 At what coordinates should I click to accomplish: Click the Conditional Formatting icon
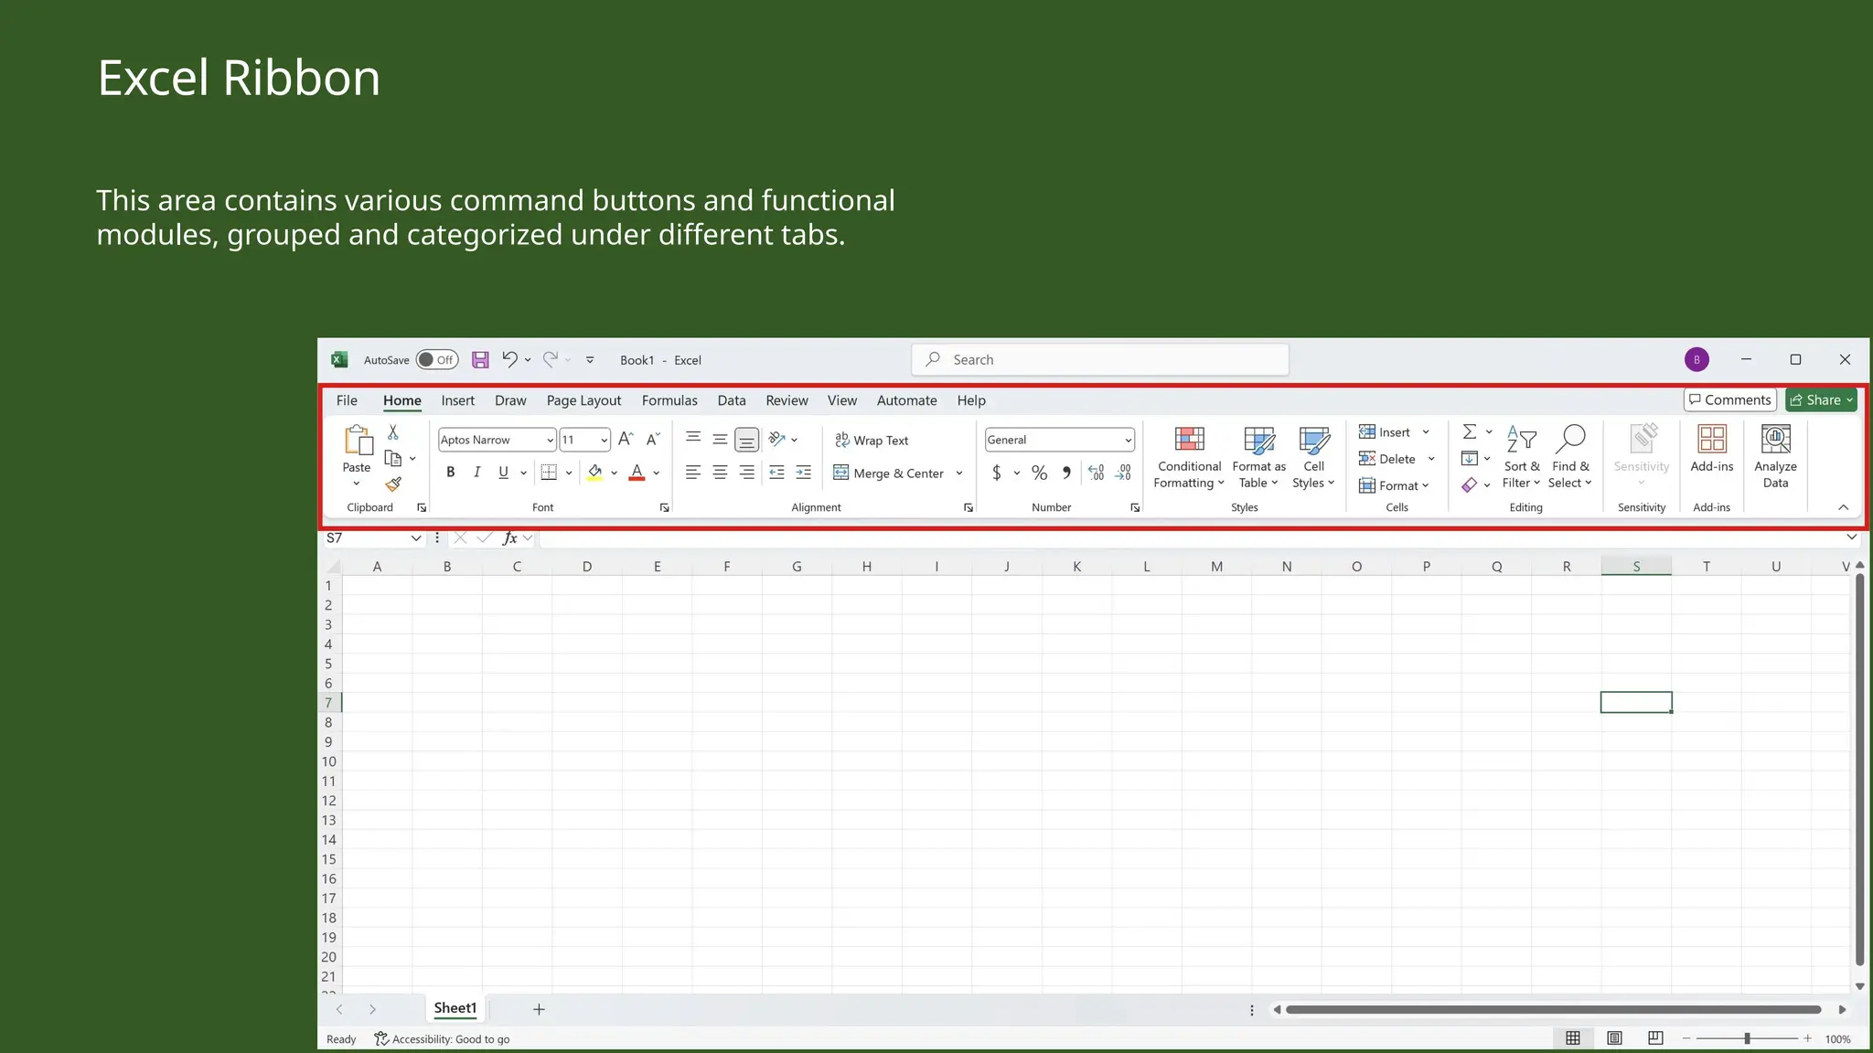pos(1189,440)
